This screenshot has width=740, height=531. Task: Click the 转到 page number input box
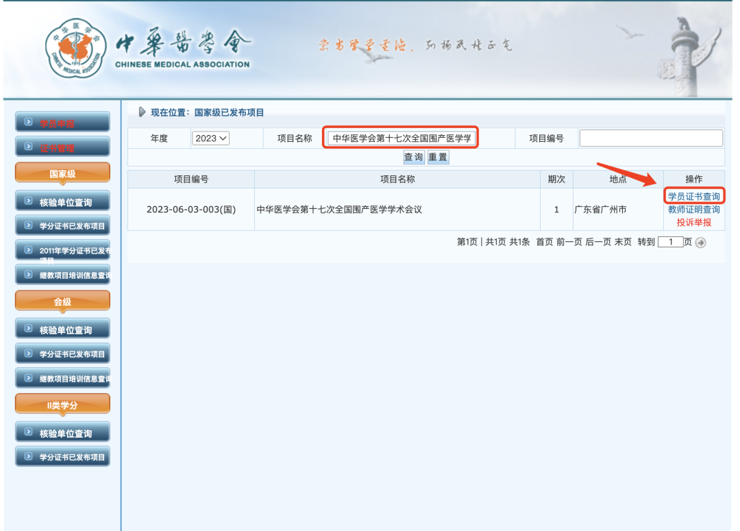[x=671, y=242]
